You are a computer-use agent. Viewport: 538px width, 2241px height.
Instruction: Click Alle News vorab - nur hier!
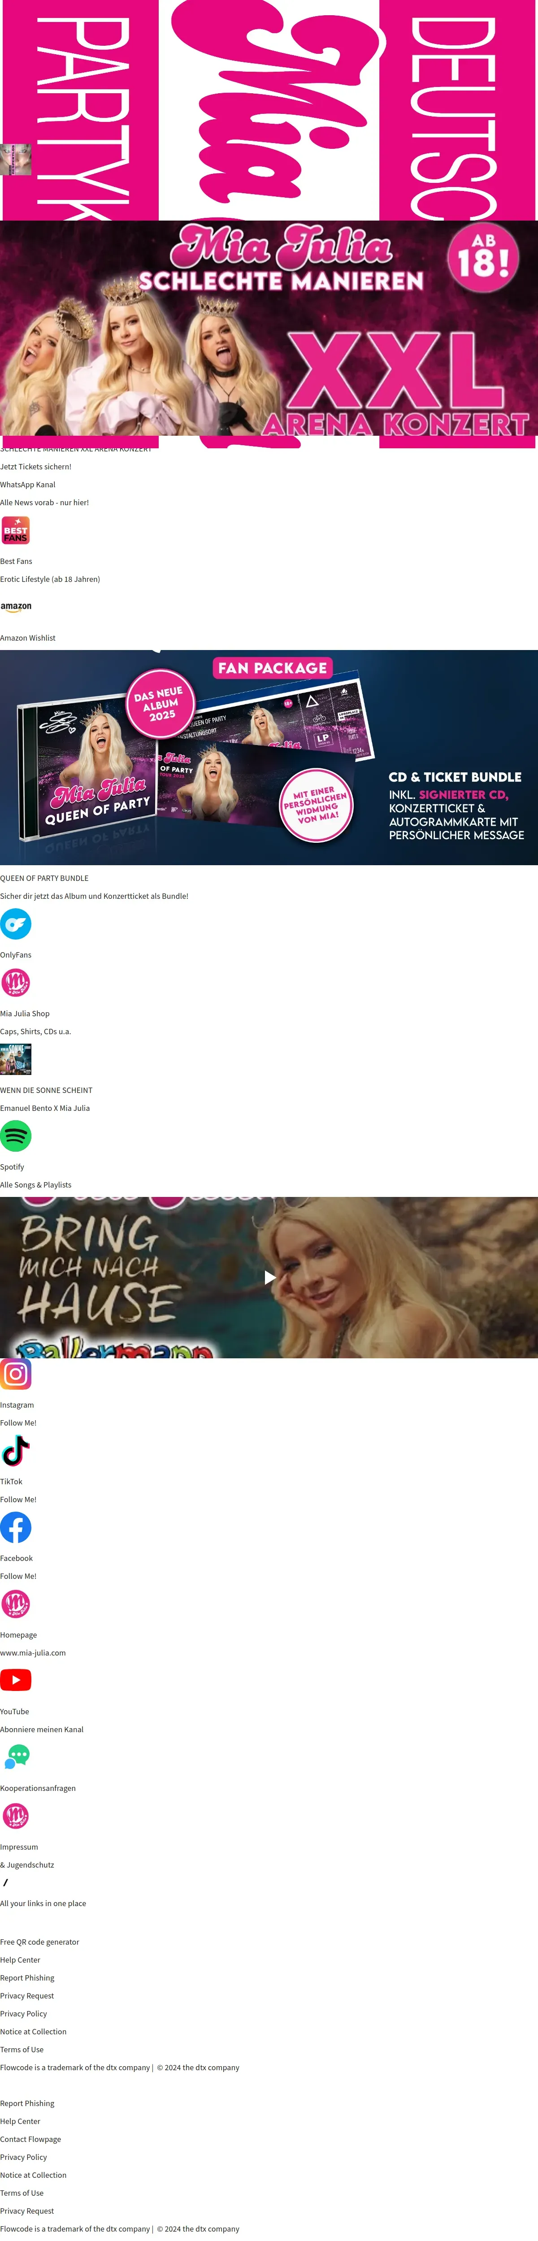[44, 502]
